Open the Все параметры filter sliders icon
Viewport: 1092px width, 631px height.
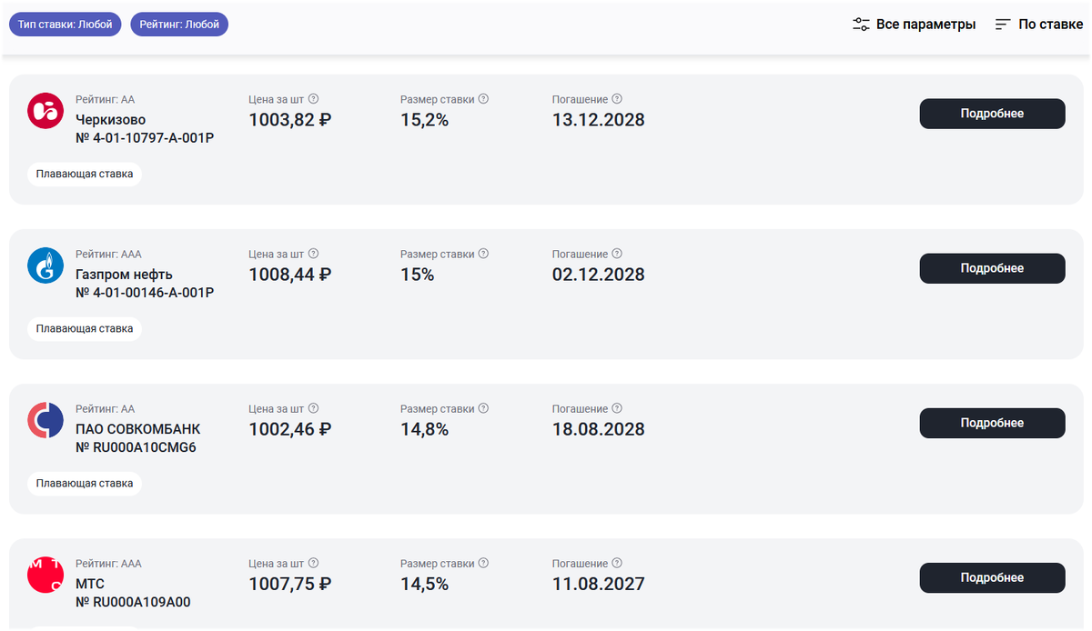point(861,25)
